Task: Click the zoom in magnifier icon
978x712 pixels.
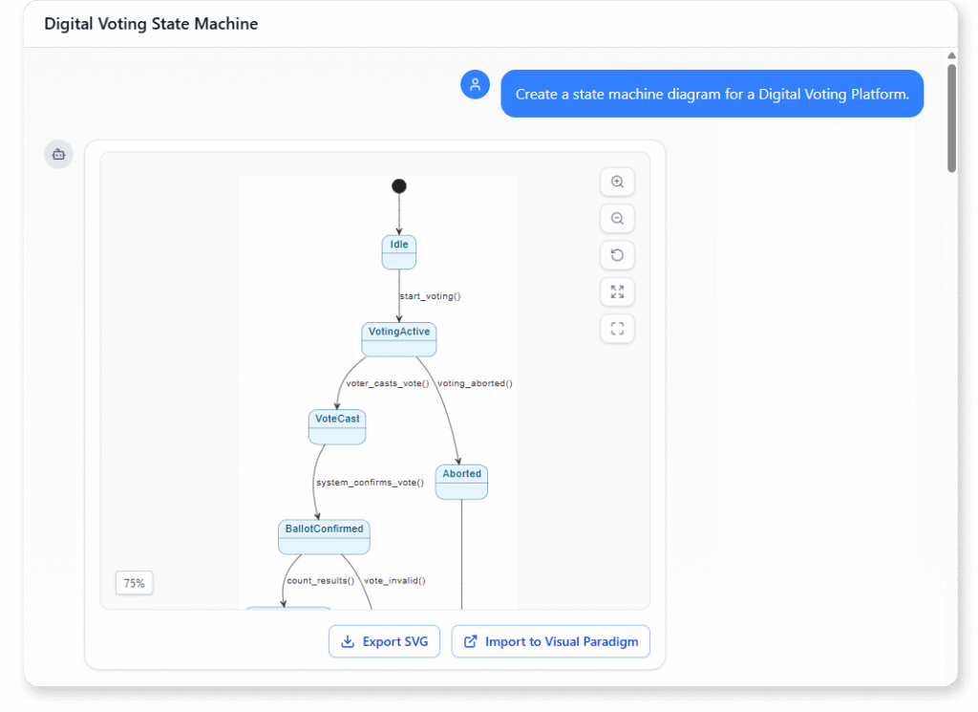Action: tap(617, 182)
